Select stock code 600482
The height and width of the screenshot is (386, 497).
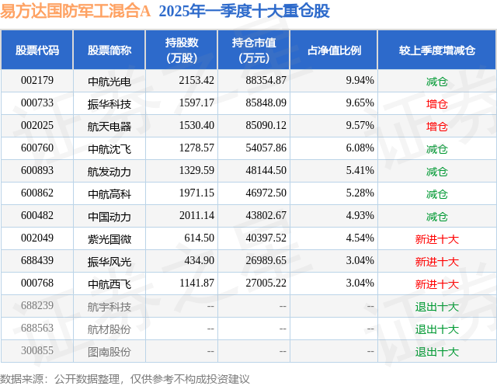37,215
